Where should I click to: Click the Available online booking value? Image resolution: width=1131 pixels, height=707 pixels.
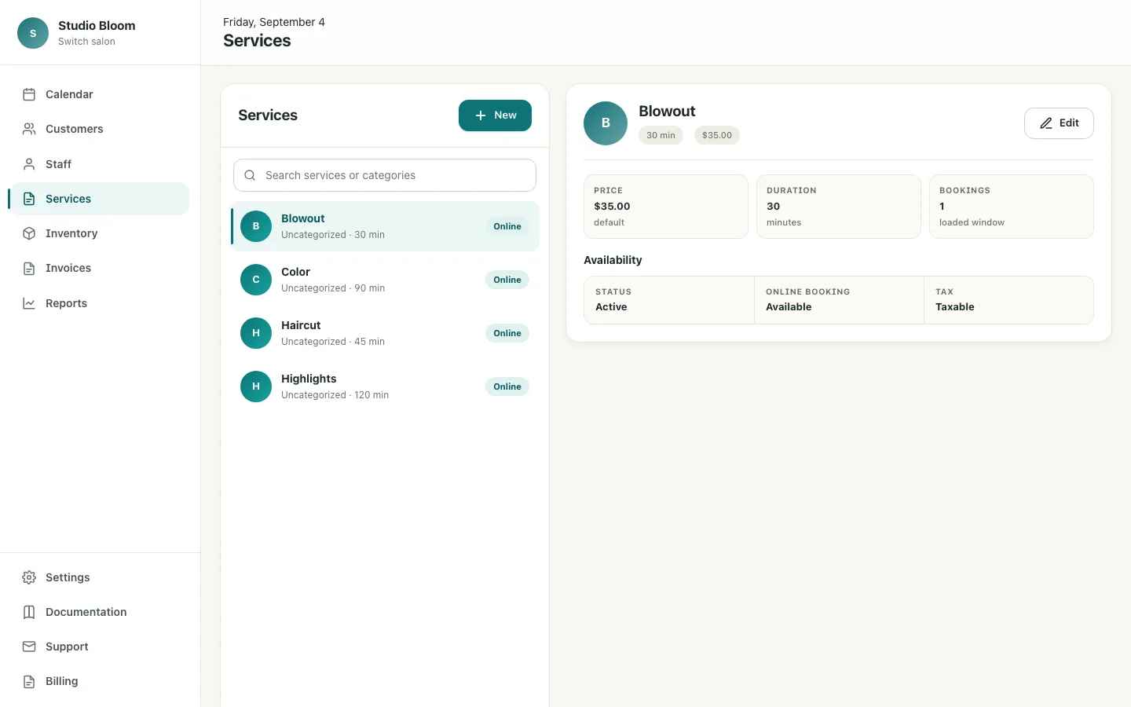[789, 307]
